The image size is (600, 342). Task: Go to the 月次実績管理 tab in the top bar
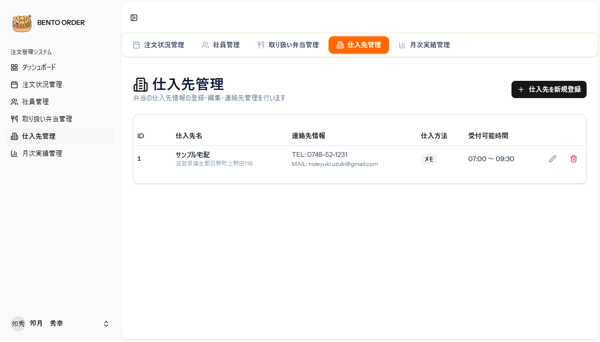(424, 45)
